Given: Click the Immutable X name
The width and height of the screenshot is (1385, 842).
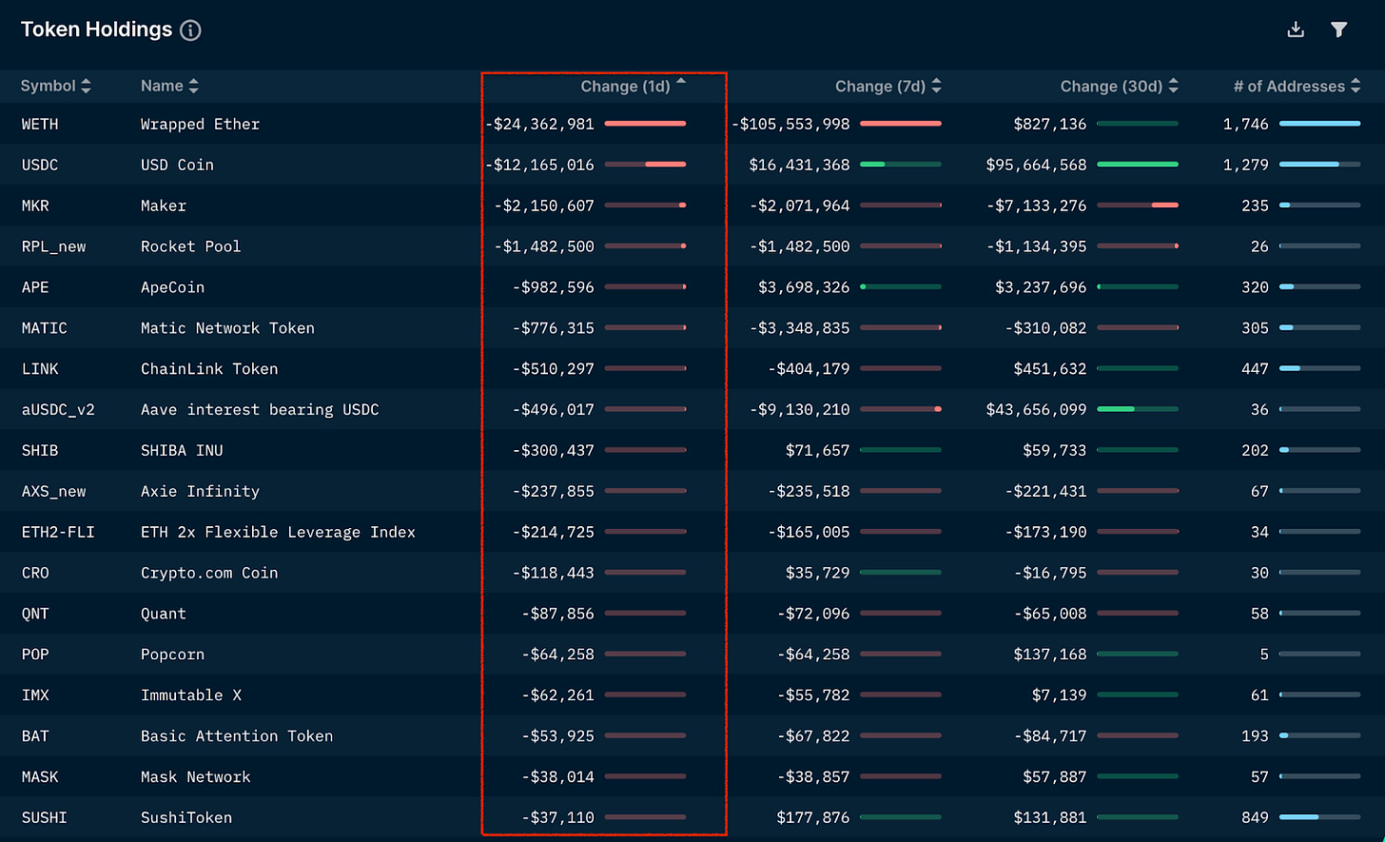Looking at the screenshot, I should tap(191, 695).
